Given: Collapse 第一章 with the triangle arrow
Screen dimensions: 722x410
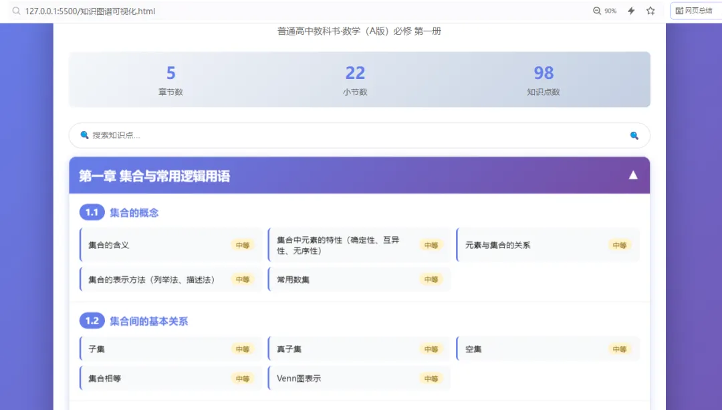Looking at the screenshot, I should coord(633,175).
